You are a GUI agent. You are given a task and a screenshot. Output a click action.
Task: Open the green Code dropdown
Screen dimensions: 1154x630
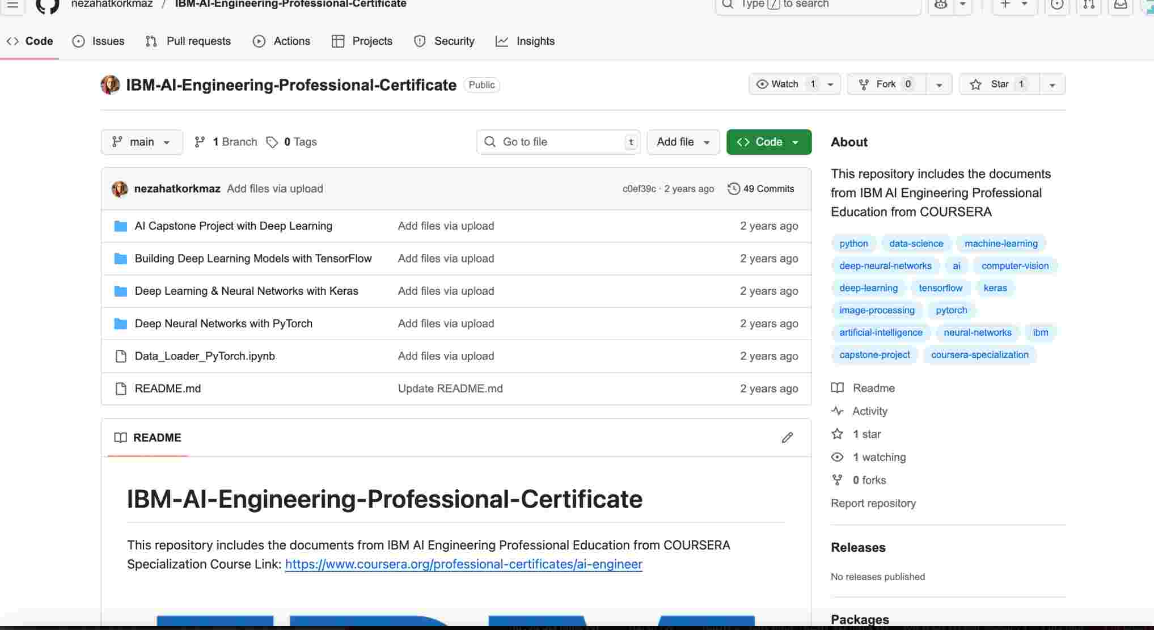click(768, 142)
